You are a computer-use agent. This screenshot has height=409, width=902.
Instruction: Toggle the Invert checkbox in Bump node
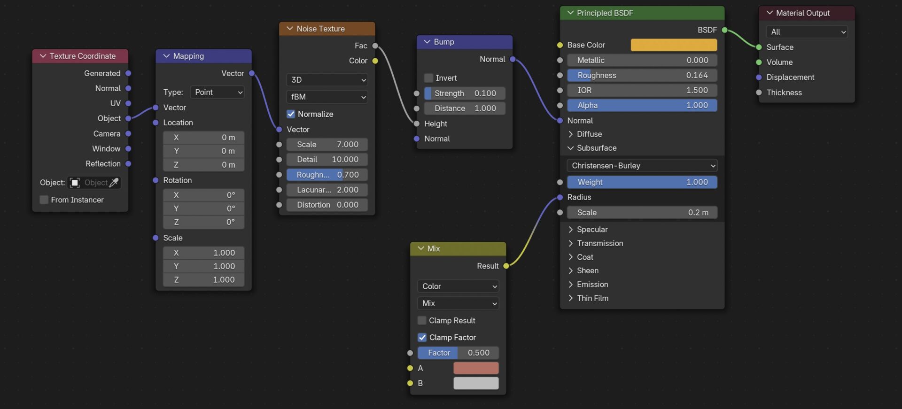pyautogui.click(x=428, y=78)
